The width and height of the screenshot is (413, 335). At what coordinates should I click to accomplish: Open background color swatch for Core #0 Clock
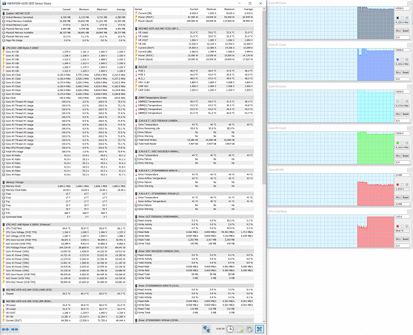tap(402, 18)
